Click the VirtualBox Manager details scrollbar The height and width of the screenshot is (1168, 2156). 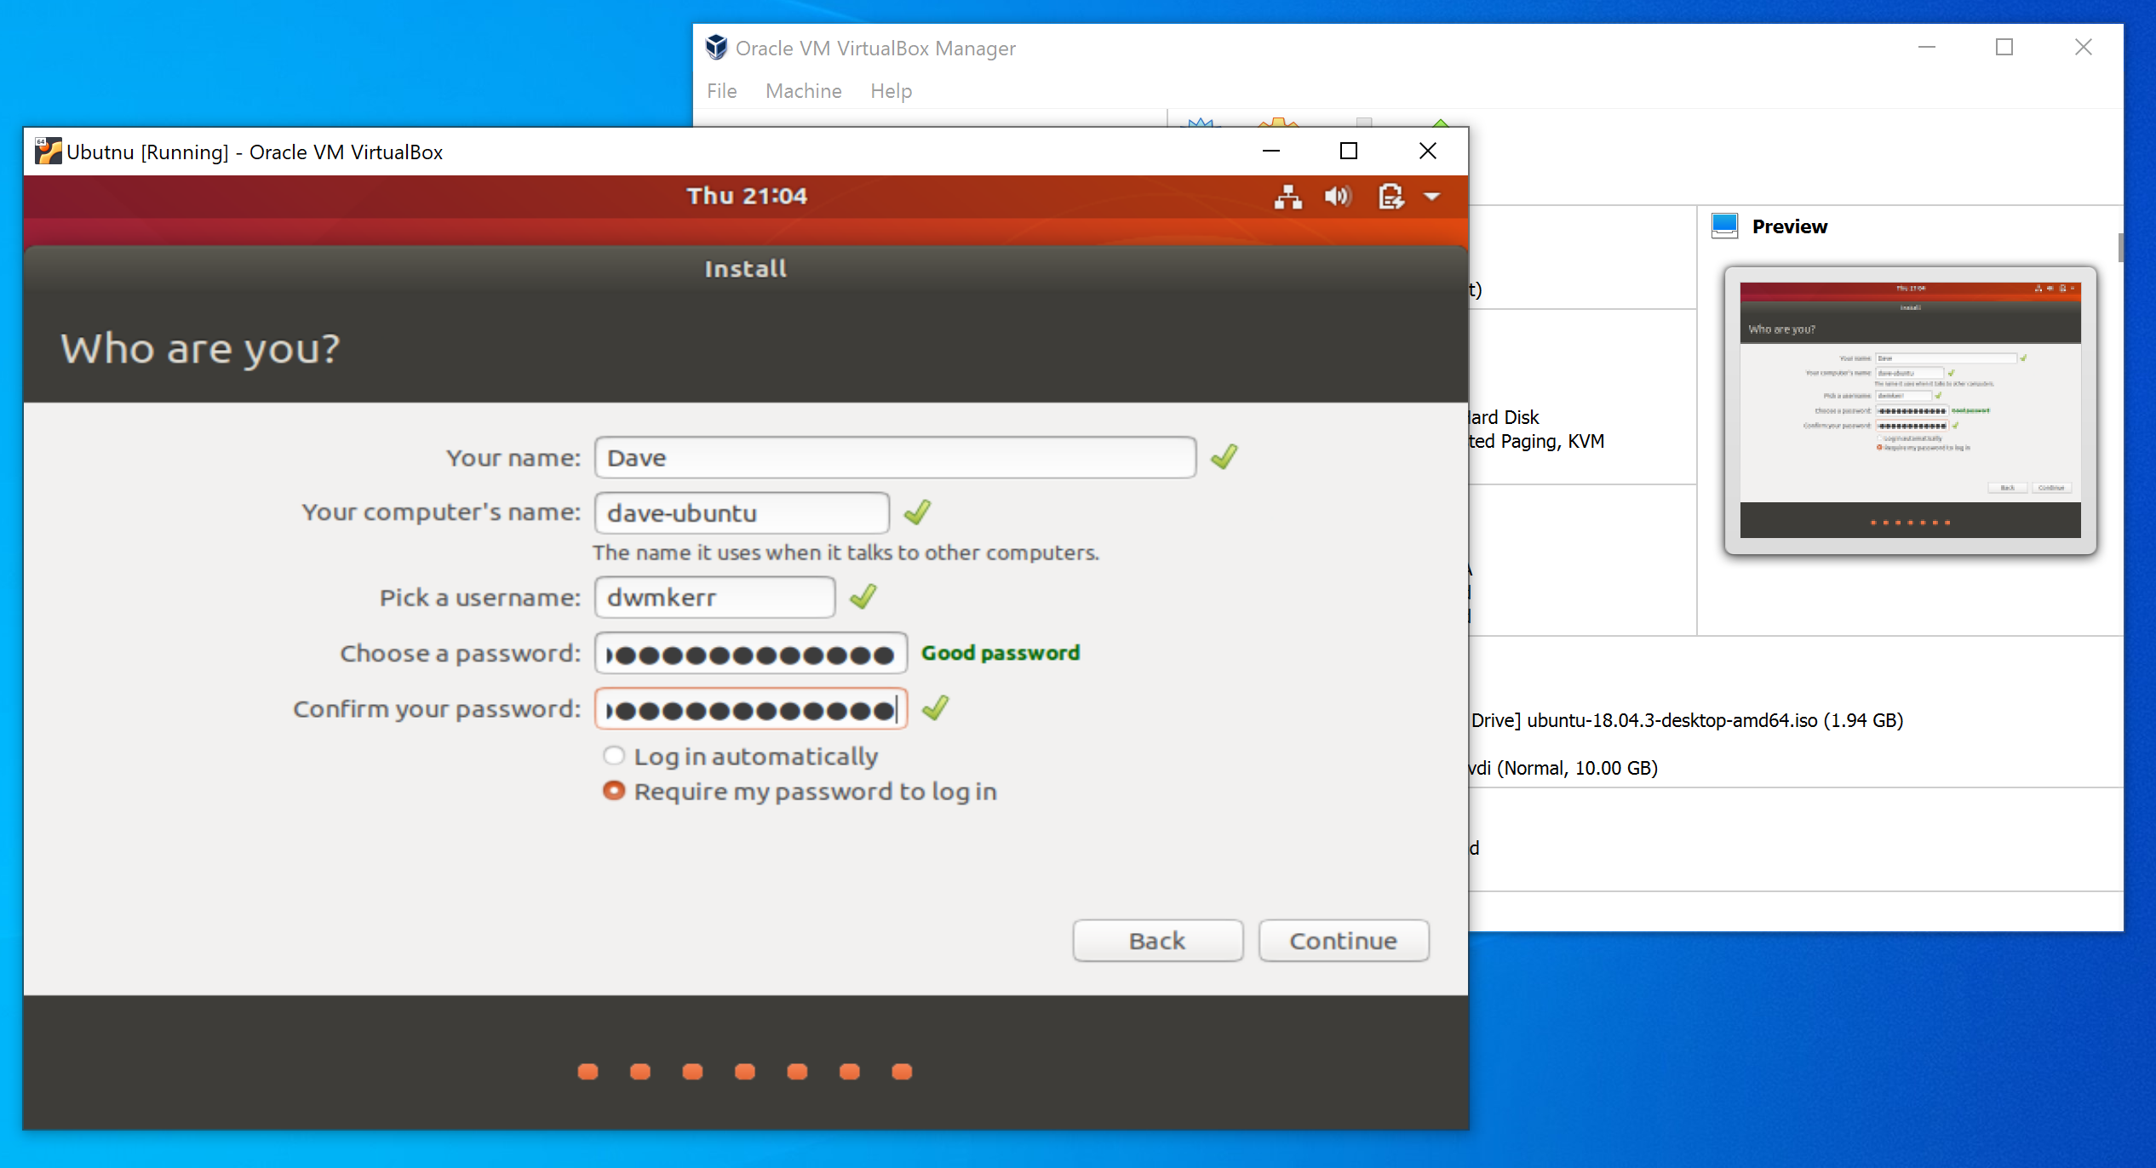pyautogui.click(x=2120, y=248)
